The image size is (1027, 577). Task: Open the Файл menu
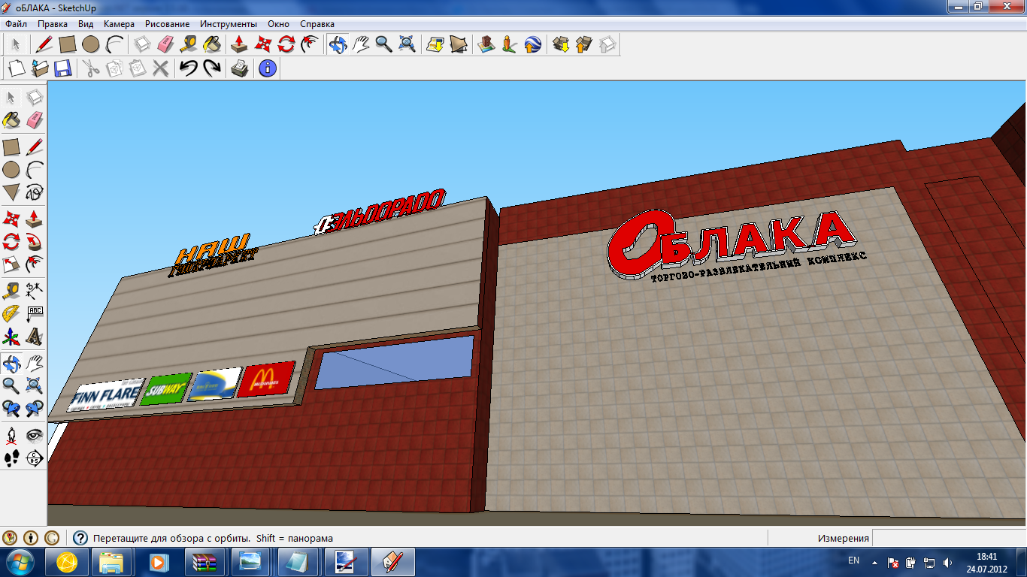pyautogui.click(x=16, y=24)
